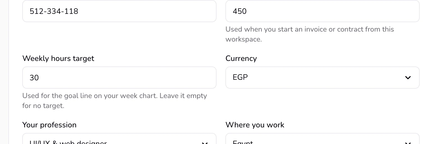Viewport: 423px width, 144px height.
Task: Open the Currency dropdown showing EGP
Action: 322,78
